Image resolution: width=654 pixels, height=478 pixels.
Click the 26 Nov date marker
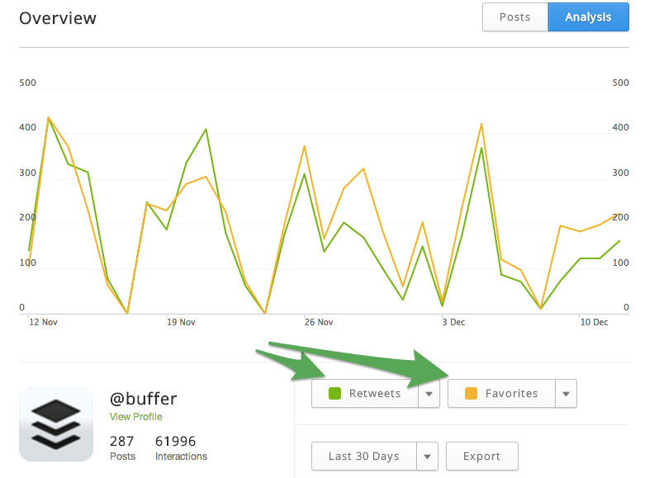319,322
